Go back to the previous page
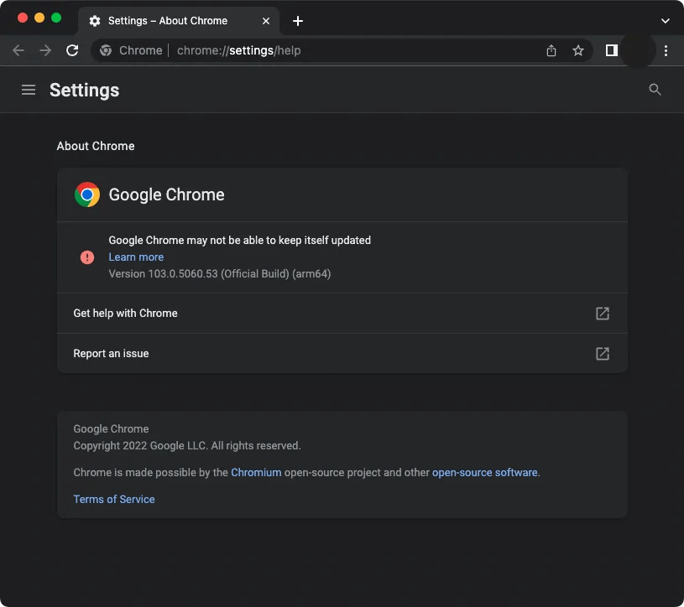This screenshot has width=684, height=607. click(x=18, y=50)
